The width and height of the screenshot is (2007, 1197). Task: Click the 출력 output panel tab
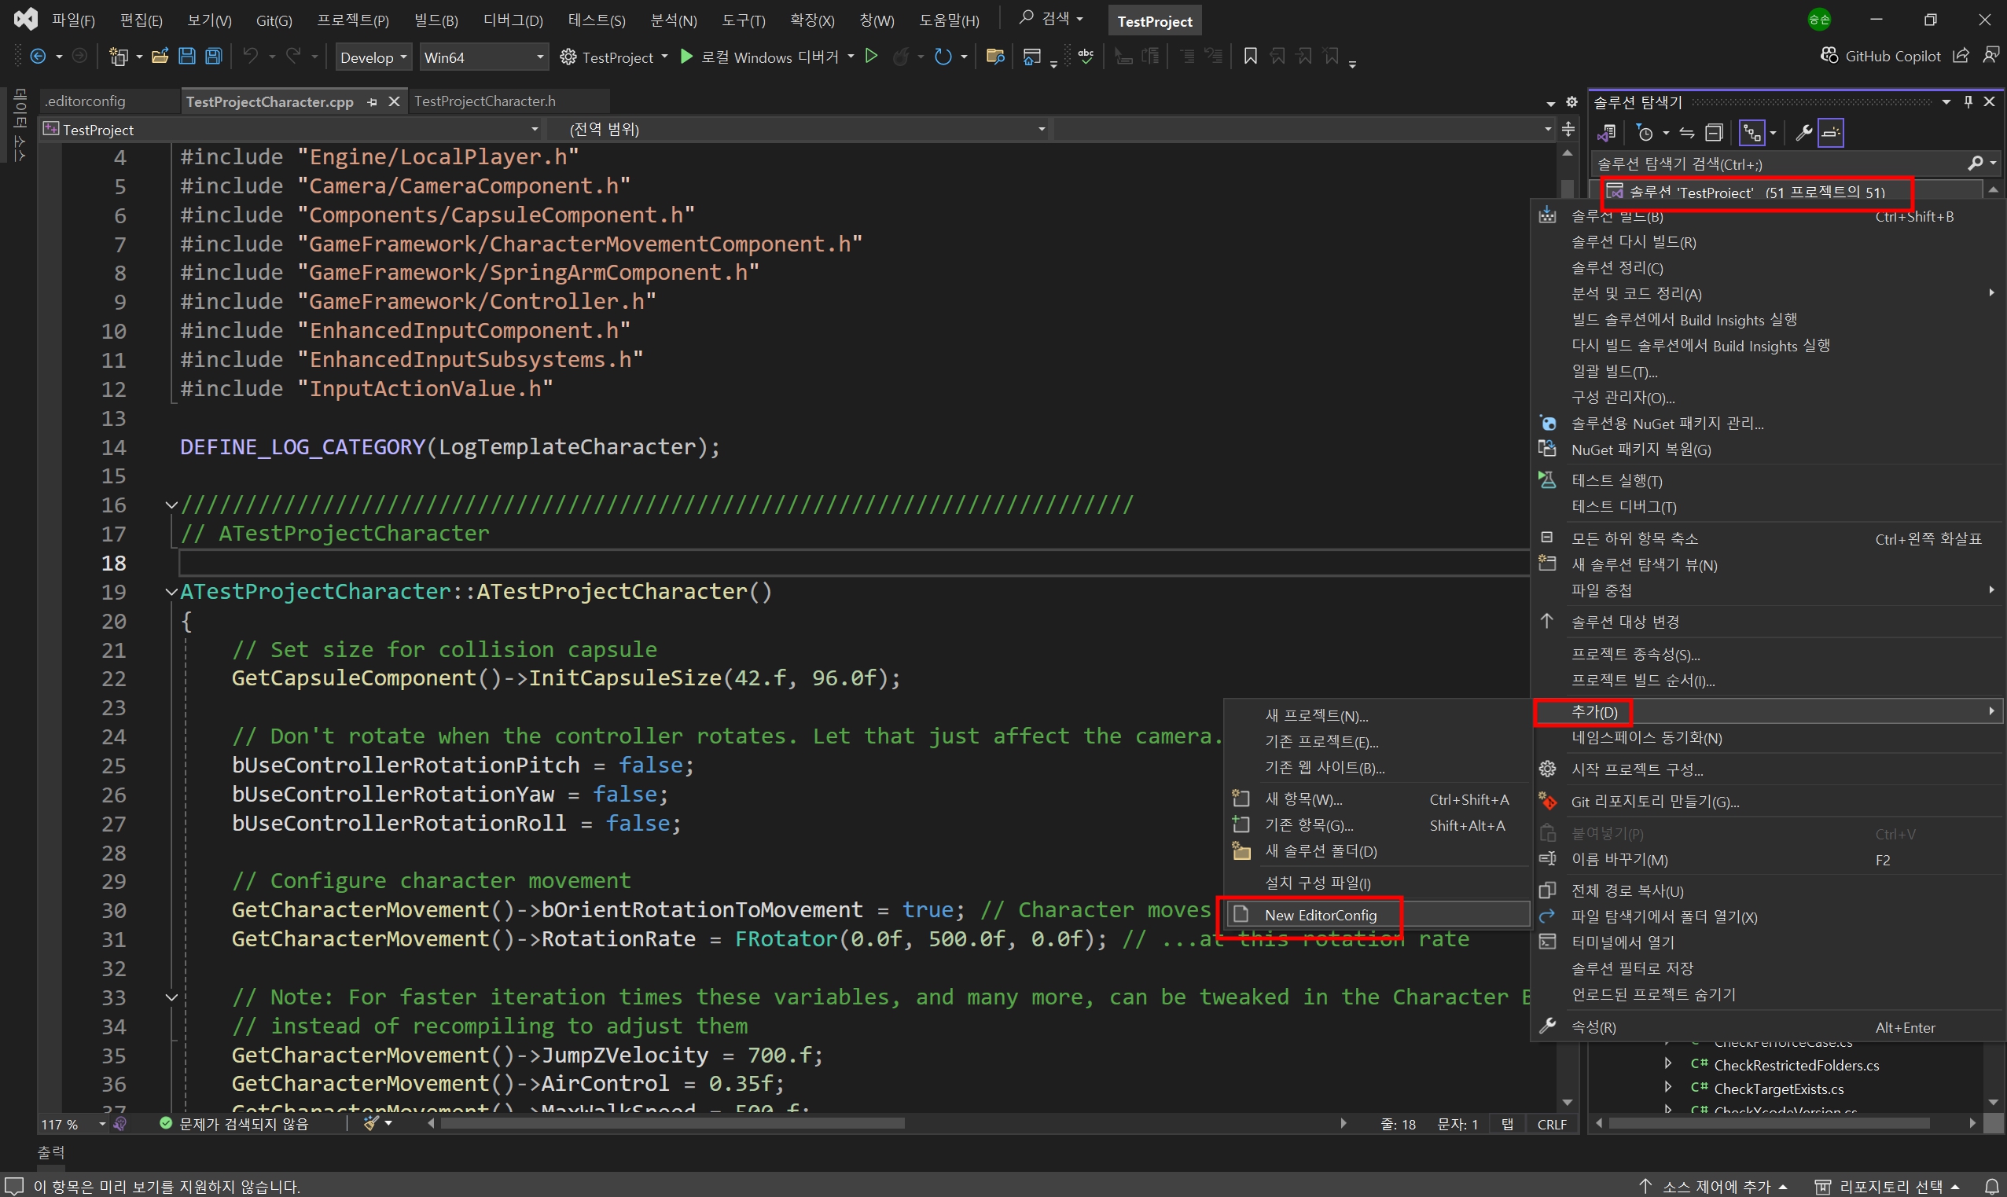51,1152
